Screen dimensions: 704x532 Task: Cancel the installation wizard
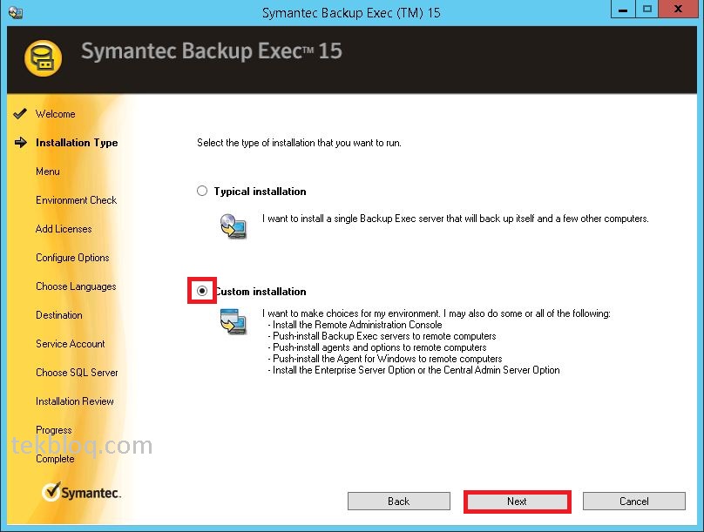(634, 501)
